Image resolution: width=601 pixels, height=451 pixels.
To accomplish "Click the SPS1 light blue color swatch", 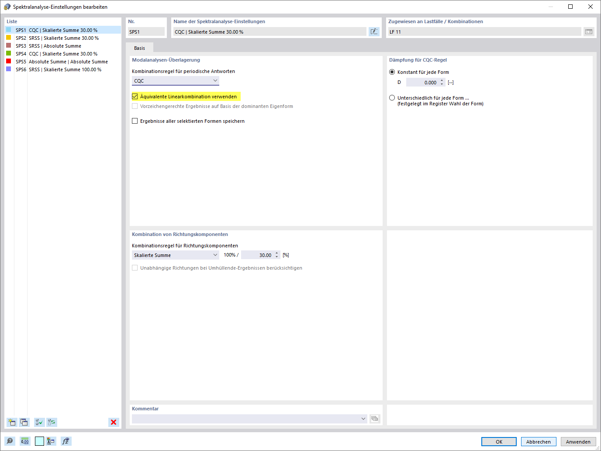I will 8,30.
